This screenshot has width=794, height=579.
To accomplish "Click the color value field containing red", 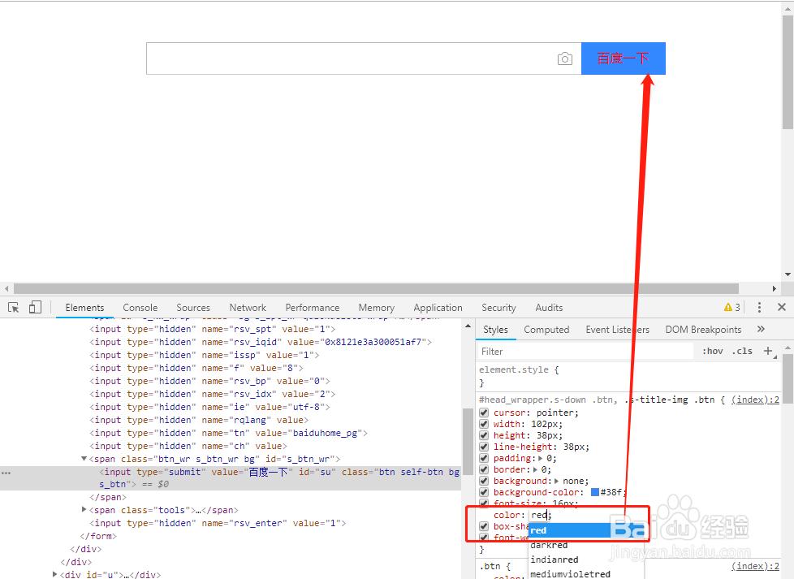I will click(x=539, y=515).
